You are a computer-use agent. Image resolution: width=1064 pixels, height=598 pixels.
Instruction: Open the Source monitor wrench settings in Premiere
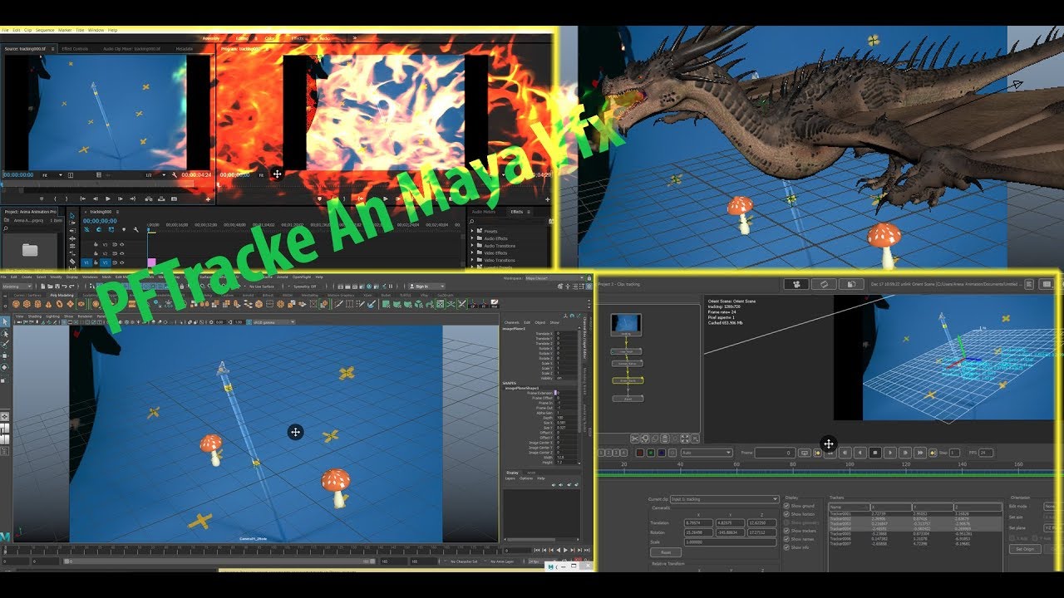[x=175, y=175]
